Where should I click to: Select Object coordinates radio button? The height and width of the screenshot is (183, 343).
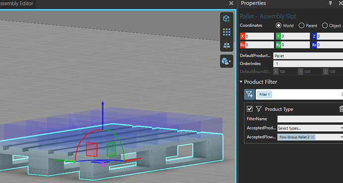click(325, 25)
